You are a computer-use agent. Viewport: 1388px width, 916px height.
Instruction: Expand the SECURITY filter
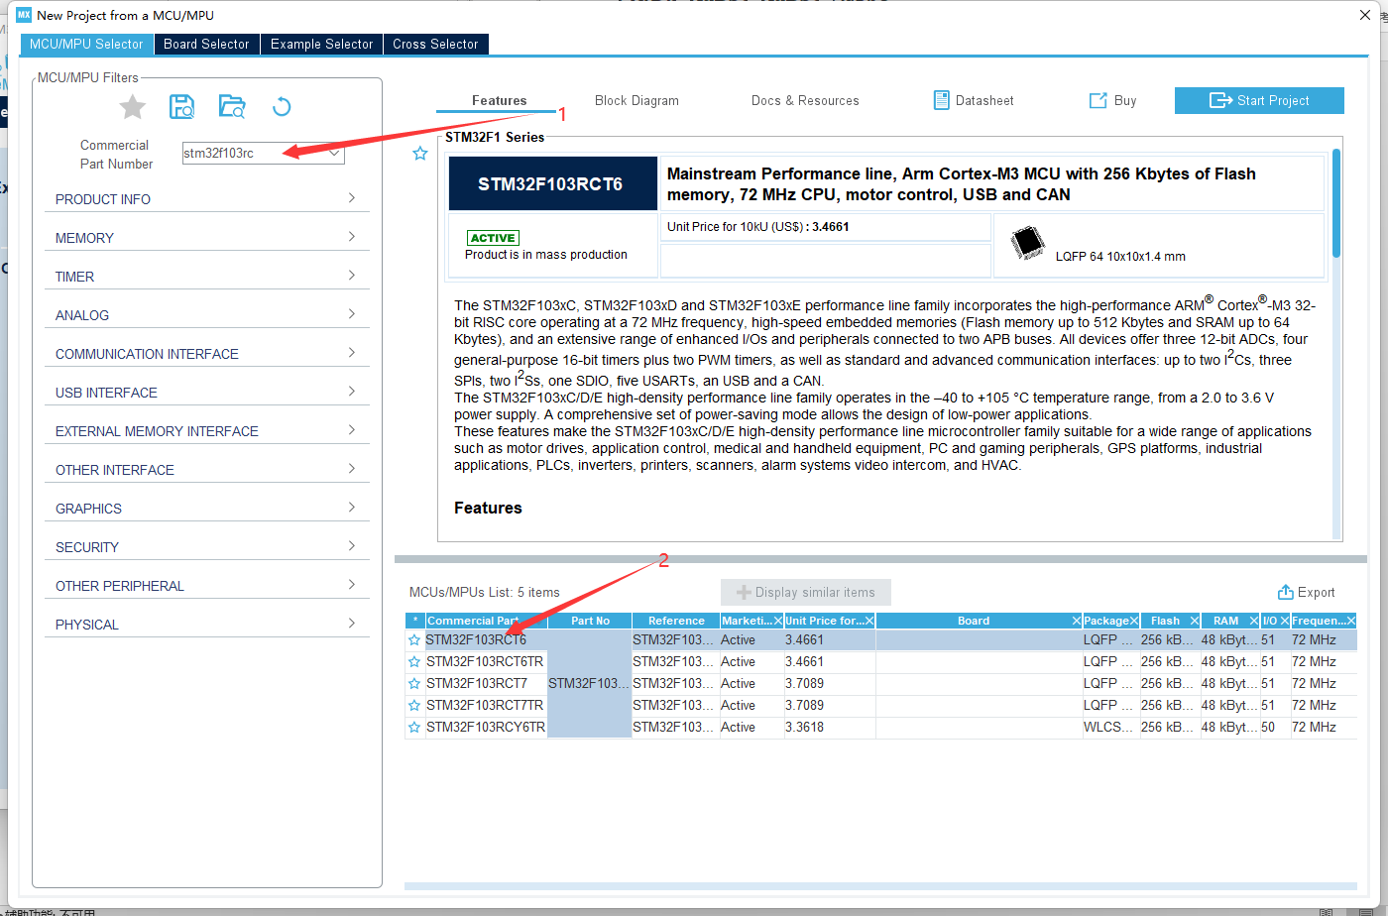(x=206, y=547)
